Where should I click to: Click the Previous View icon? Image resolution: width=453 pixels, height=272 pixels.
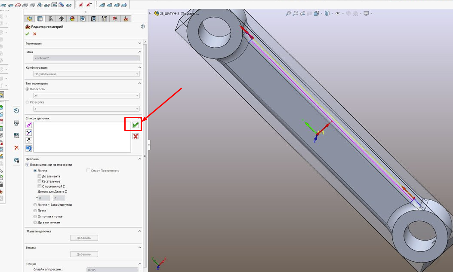pos(302,13)
